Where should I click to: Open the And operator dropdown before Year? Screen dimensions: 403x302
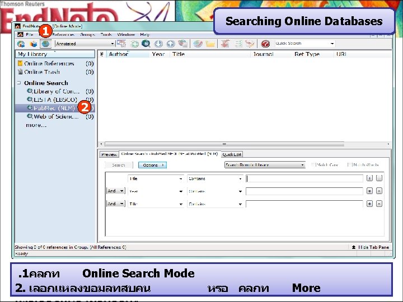116,191
